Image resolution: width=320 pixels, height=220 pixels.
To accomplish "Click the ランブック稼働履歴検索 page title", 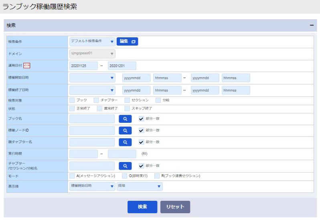I will point(40,7).
